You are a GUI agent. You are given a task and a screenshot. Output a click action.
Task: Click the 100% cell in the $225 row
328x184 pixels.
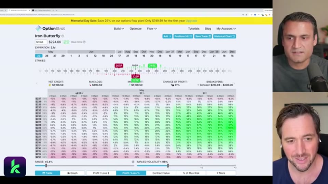231,128
